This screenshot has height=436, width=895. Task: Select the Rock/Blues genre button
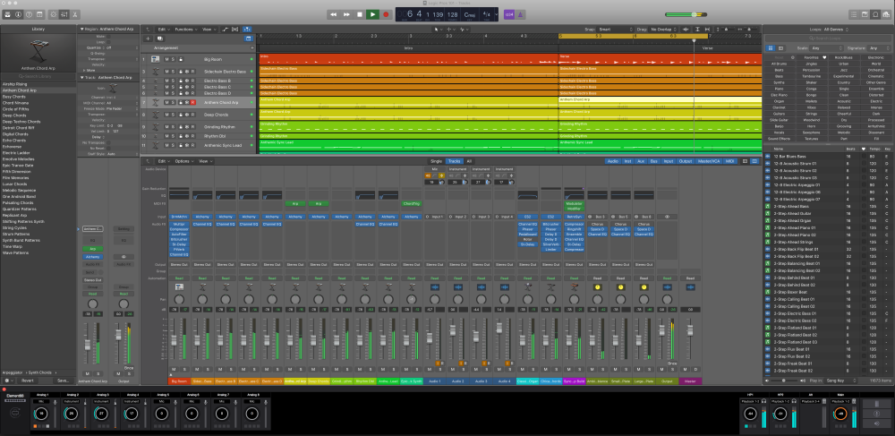845,58
